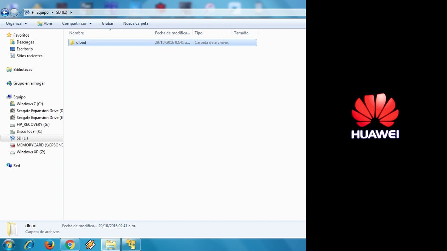Open Sitios recientes in the navigation pane
Image resolution: width=447 pixels, height=251 pixels.
29,56
